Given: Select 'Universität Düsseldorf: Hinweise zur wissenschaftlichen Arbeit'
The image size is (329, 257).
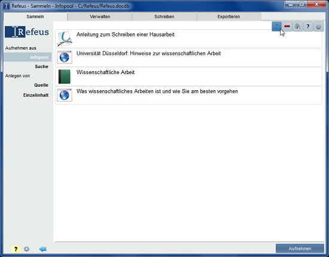Looking at the screenshot, I should click(x=188, y=57).
